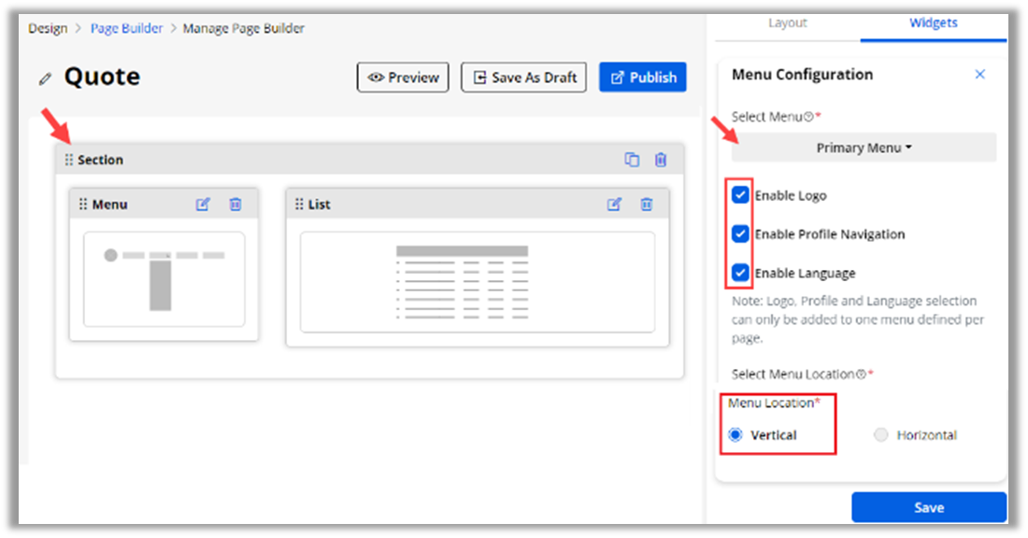Go to Page Builder breadcrumb link
The width and height of the screenshot is (1028, 538).
pos(126,28)
